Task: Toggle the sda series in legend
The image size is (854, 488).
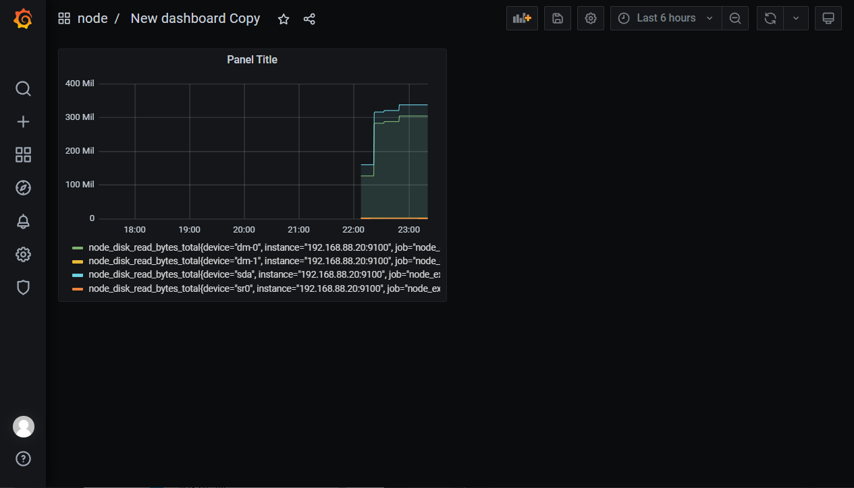Action: [x=263, y=275]
